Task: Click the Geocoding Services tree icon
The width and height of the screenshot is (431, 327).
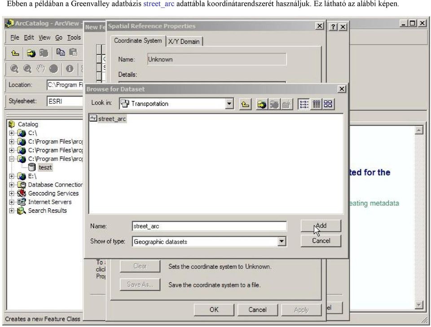Action: coord(22,193)
